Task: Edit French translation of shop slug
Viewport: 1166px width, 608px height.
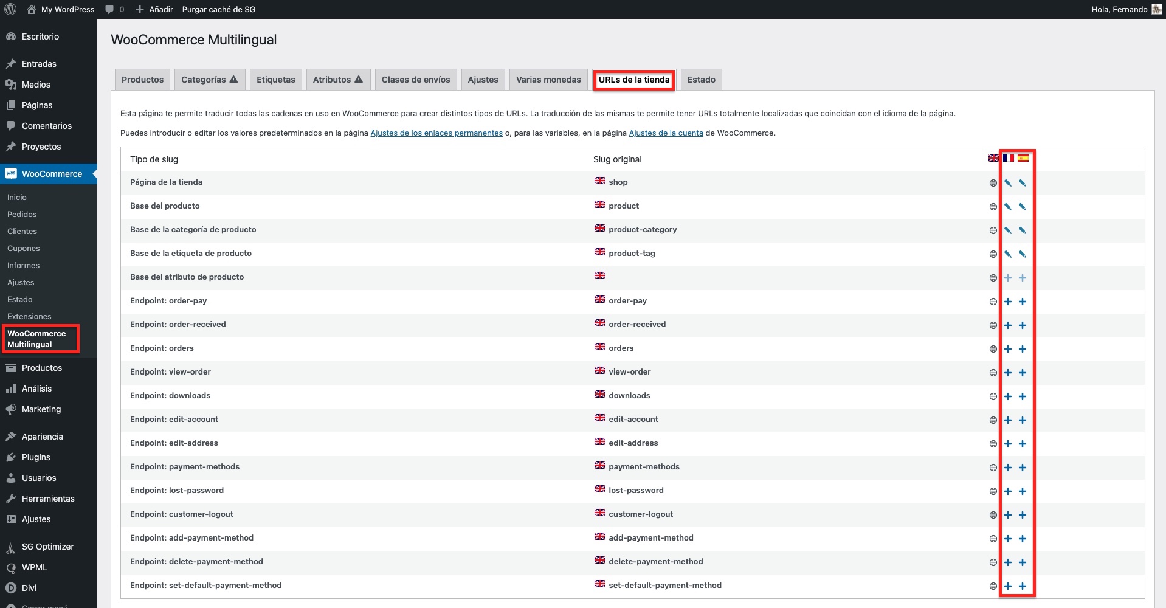Action: pyautogui.click(x=1007, y=183)
